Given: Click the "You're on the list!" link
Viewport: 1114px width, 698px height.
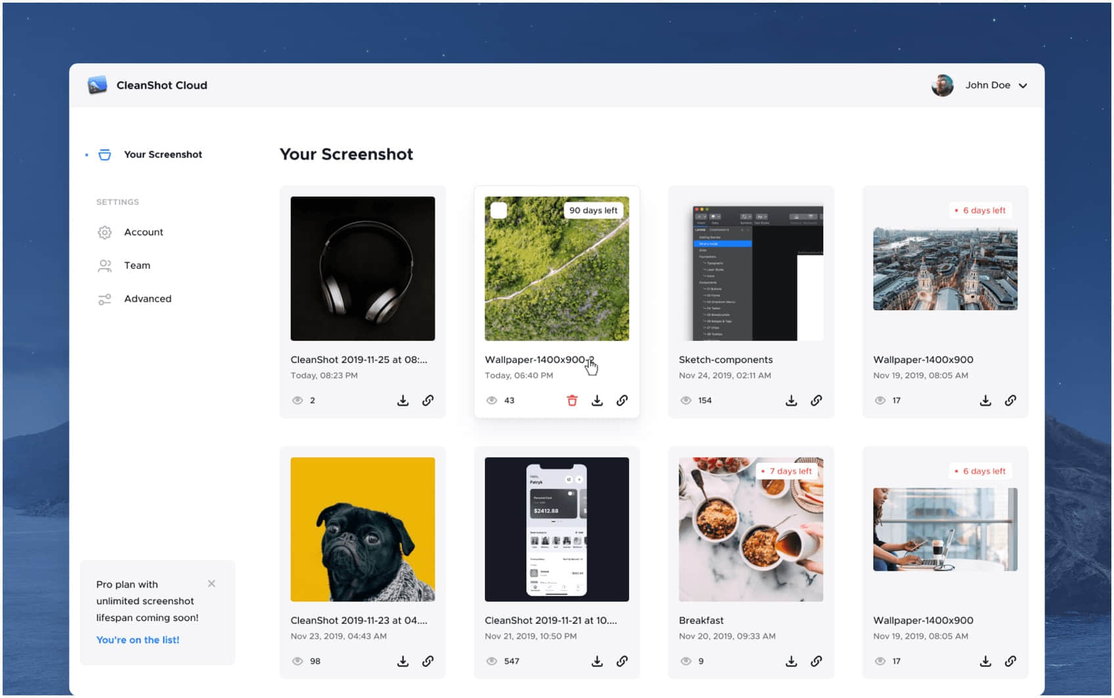Looking at the screenshot, I should (138, 640).
